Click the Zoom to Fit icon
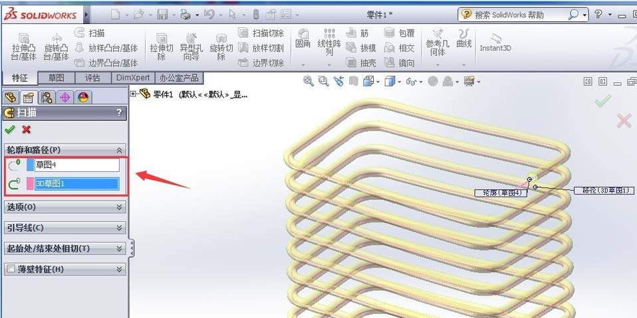 [x=309, y=81]
